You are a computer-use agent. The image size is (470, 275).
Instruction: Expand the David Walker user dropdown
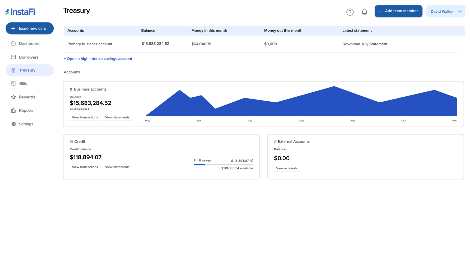[445, 11]
